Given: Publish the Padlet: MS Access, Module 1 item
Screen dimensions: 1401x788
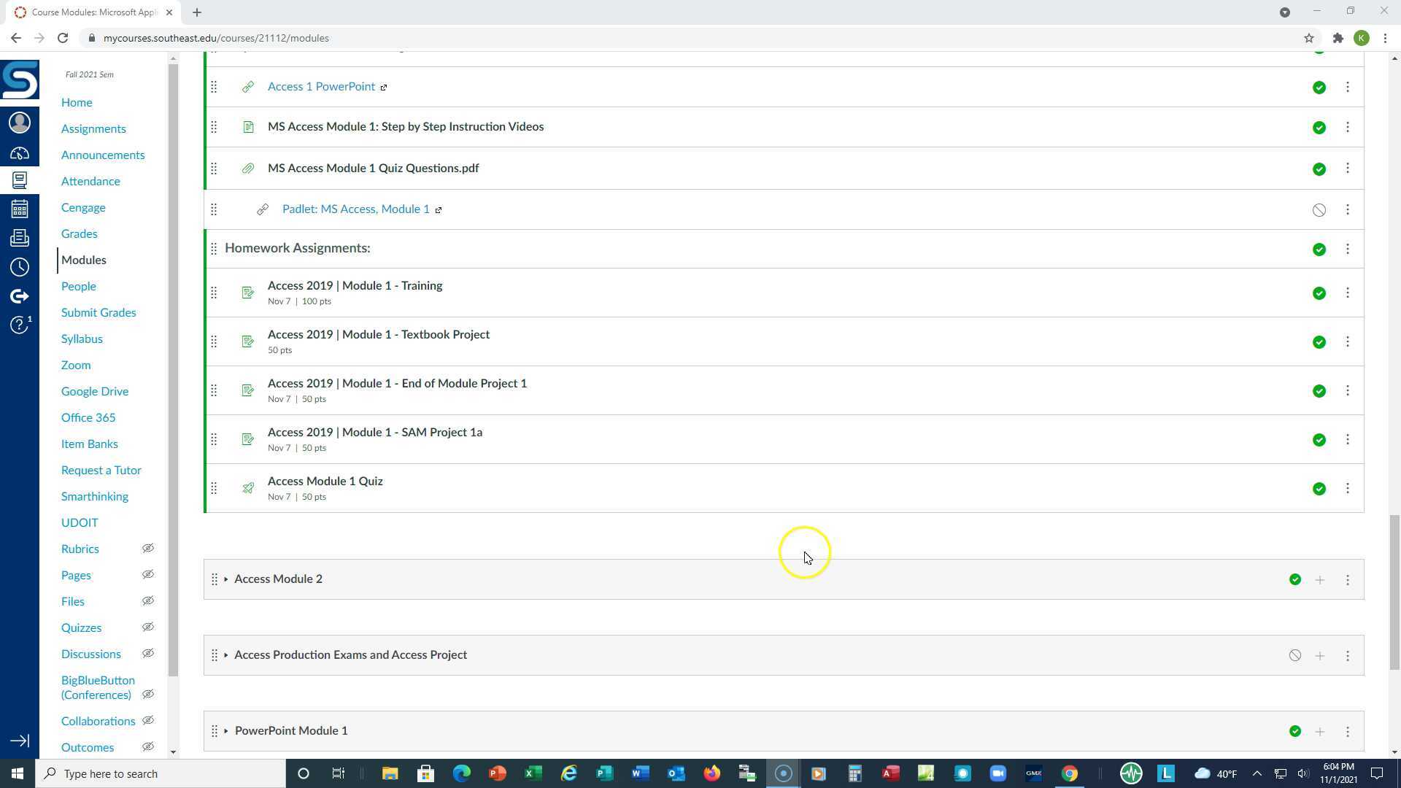Looking at the screenshot, I should [x=1319, y=209].
